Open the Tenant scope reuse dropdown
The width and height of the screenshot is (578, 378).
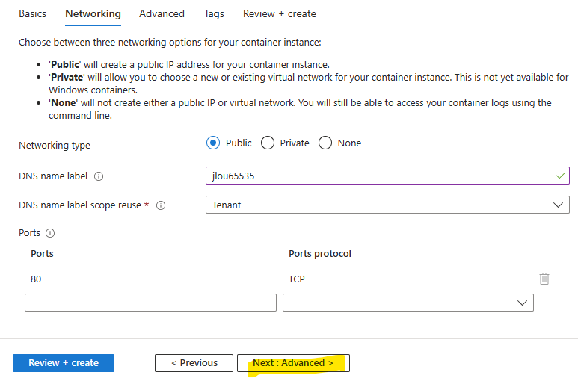(387, 205)
